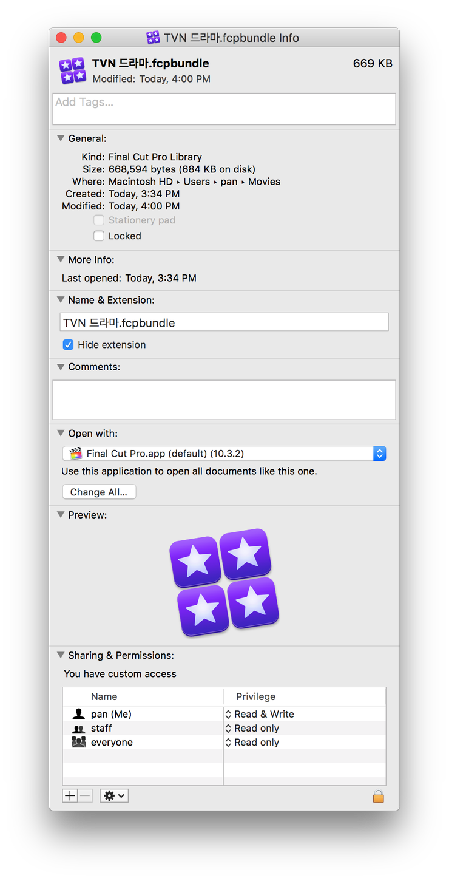Collapse the Name & Extension section
Screen dimensions: 449x881
coord(61,299)
